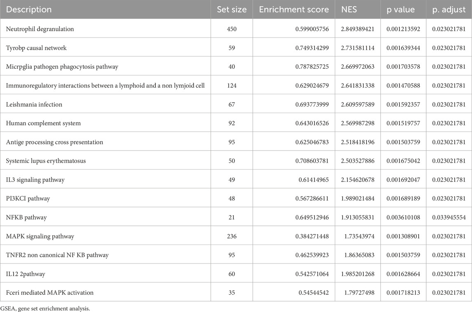Click enrichment score 0.599005756

tap(312, 29)
